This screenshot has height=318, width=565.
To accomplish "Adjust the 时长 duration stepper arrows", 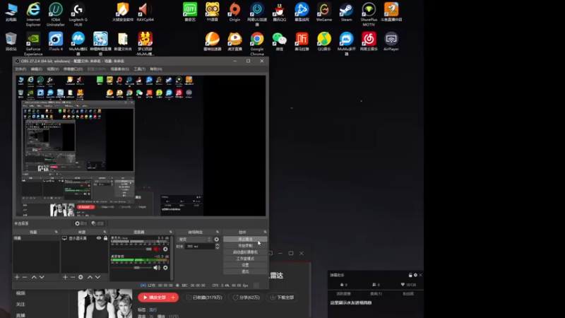I will point(217,246).
